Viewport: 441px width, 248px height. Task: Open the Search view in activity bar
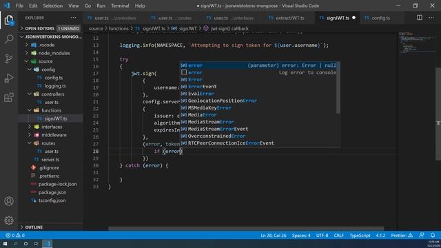[x=9, y=39]
